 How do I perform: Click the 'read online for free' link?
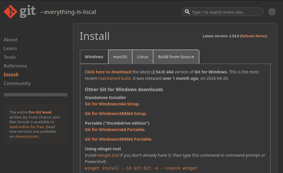click(x=27, y=127)
